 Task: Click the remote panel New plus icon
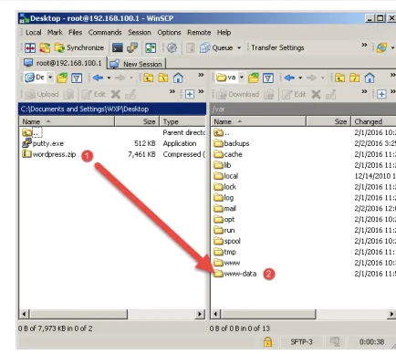click(x=381, y=94)
